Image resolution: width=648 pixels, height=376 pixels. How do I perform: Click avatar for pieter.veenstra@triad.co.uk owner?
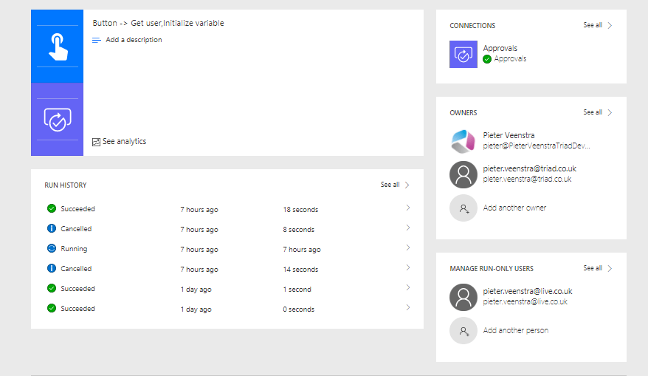[x=463, y=174]
